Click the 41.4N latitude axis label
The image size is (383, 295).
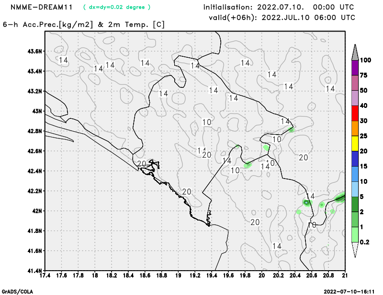34,271
